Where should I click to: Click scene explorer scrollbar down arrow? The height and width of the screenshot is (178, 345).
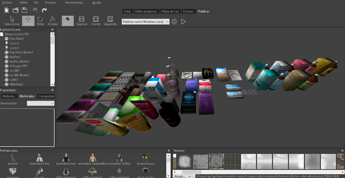[x=52, y=84]
